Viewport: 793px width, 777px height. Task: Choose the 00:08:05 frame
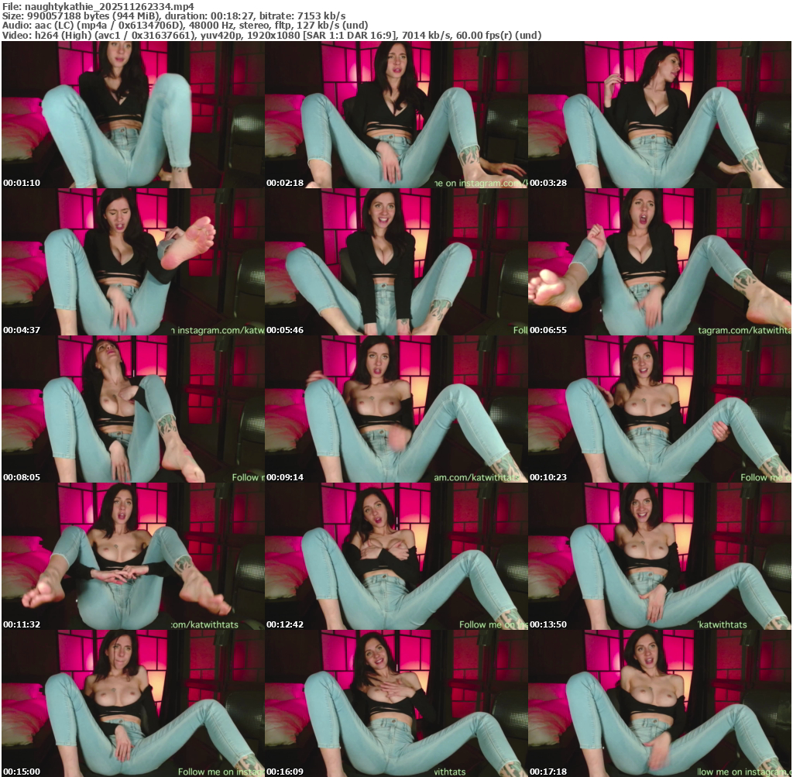(x=133, y=409)
